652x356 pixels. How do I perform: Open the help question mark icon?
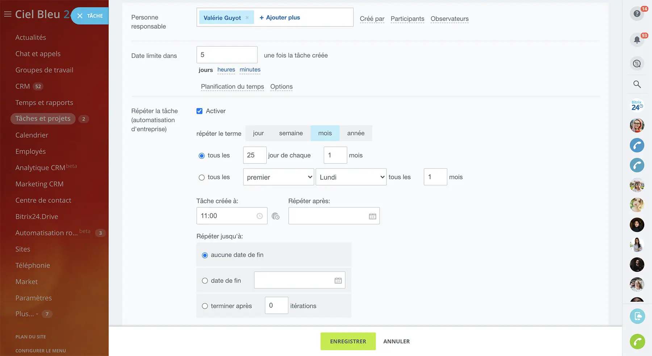click(636, 14)
